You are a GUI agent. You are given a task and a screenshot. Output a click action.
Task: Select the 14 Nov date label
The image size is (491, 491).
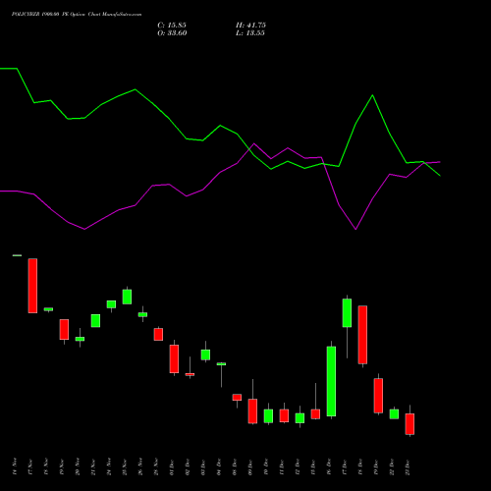click(15, 466)
